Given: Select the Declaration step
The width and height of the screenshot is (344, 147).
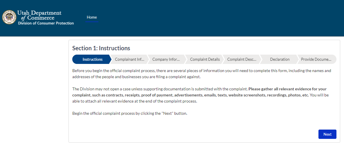Looking at the screenshot, I should click(x=280, y=59).
